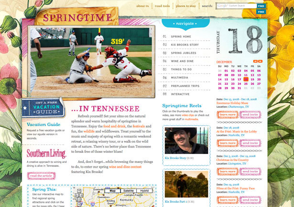This screenshot has width=294, height=207.
Task: Open the Southern Living logo
Action: [x=46, y=153]
